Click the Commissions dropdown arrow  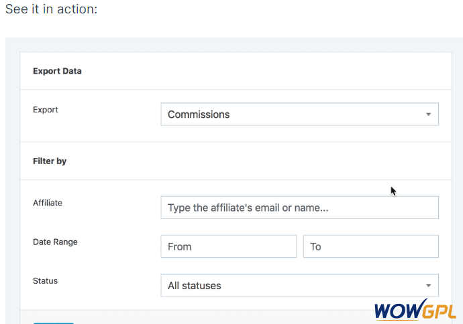[429, 114]
